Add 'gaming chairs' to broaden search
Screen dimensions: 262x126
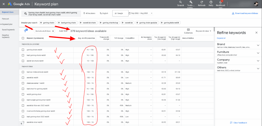48,23
